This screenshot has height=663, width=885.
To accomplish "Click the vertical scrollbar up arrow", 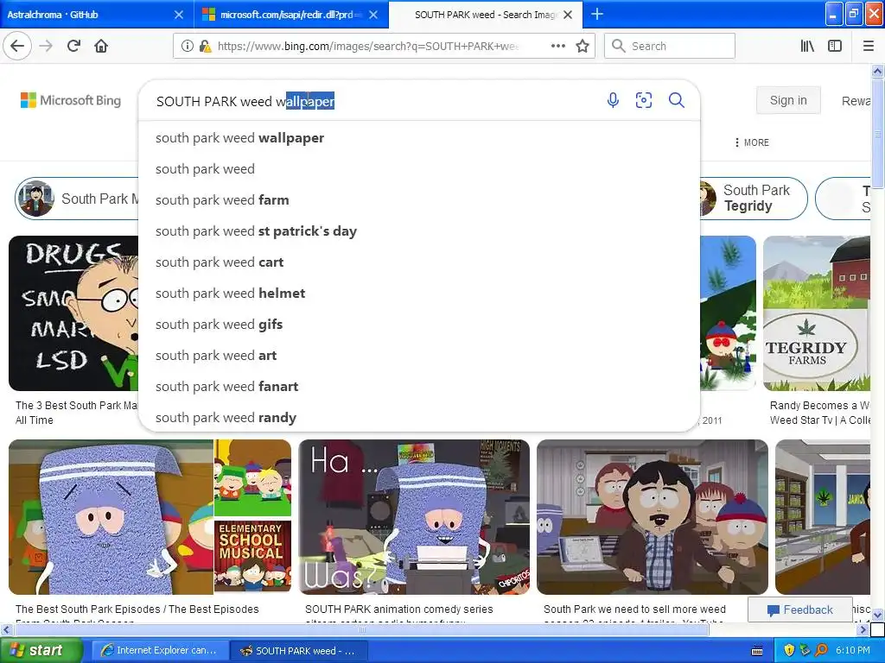I will 877,71.
